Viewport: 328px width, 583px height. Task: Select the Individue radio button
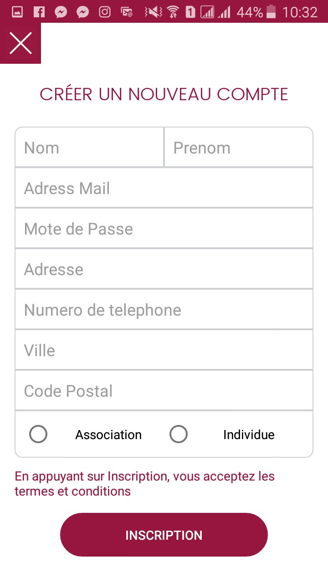tap(179, 434)
